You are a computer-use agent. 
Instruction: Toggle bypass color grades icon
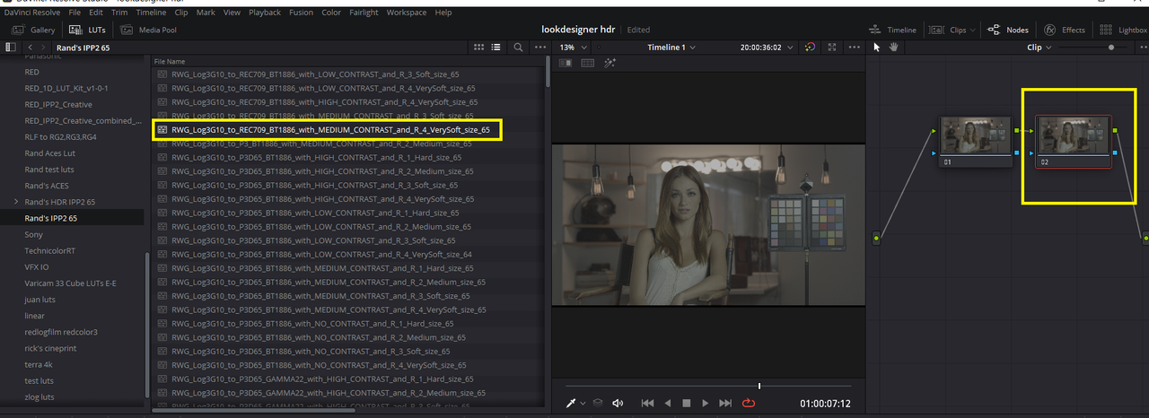coord(810,47)
